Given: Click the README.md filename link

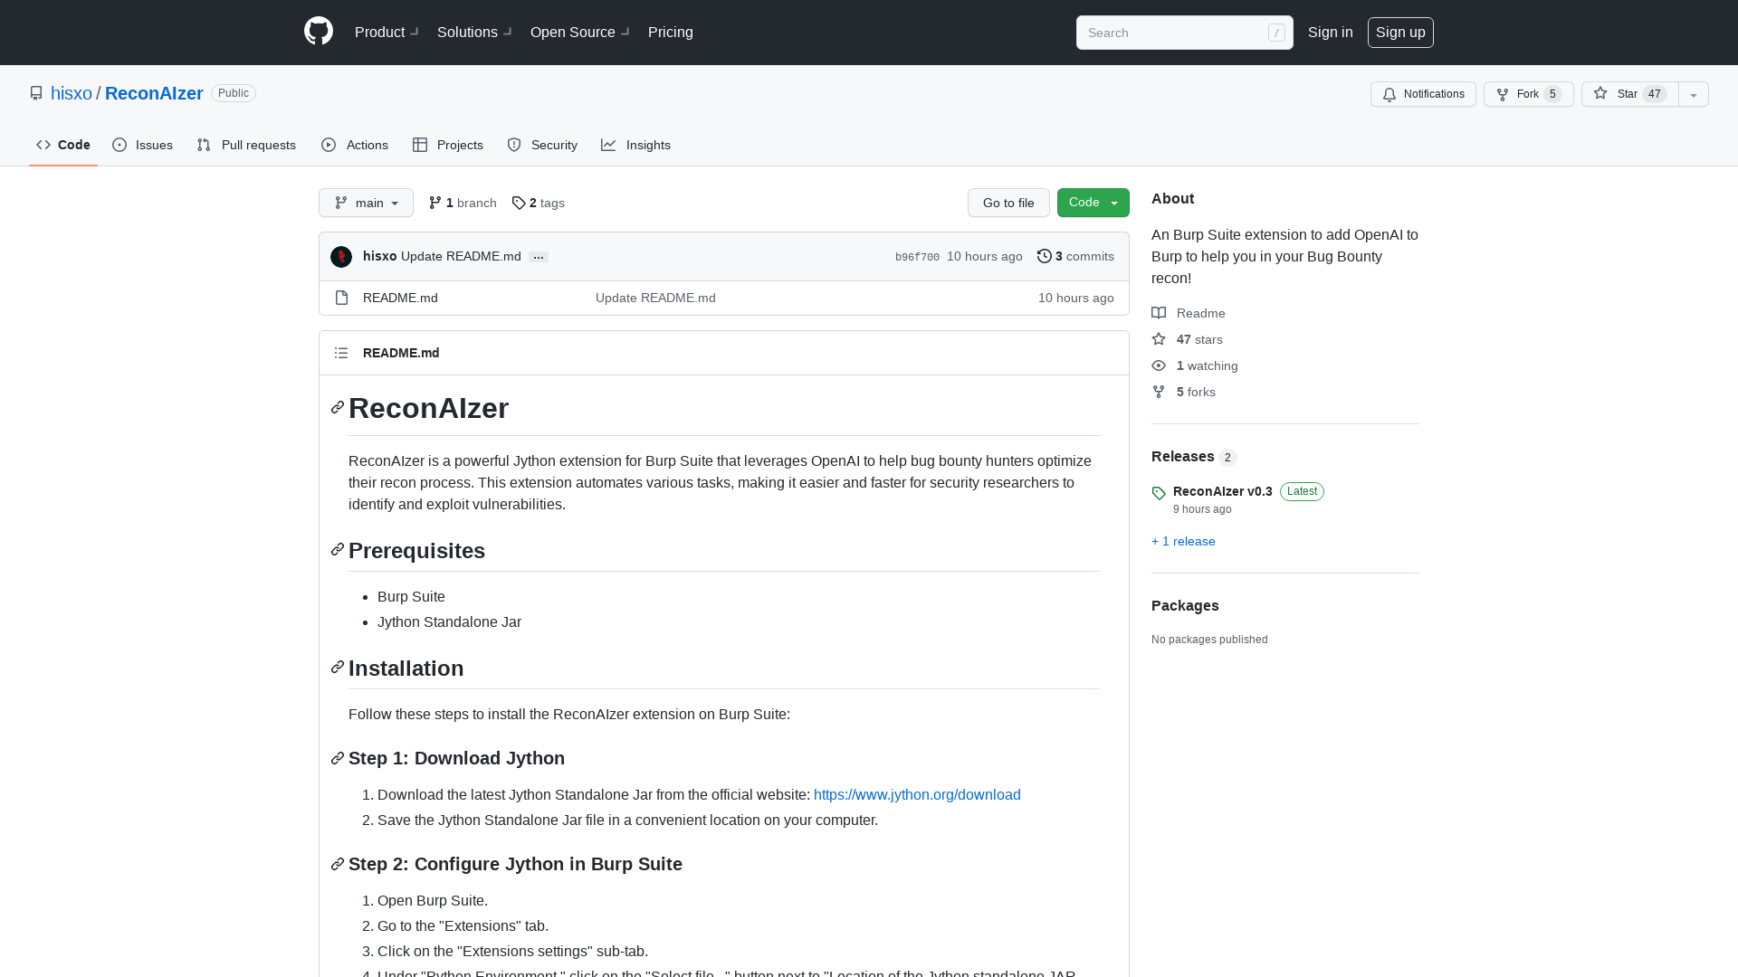Looking at the screenshot, I should pos(398,297).
